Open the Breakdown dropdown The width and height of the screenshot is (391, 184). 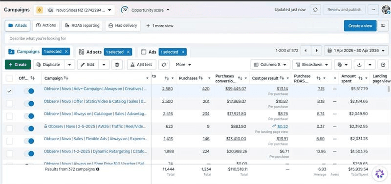coord(312,65)
